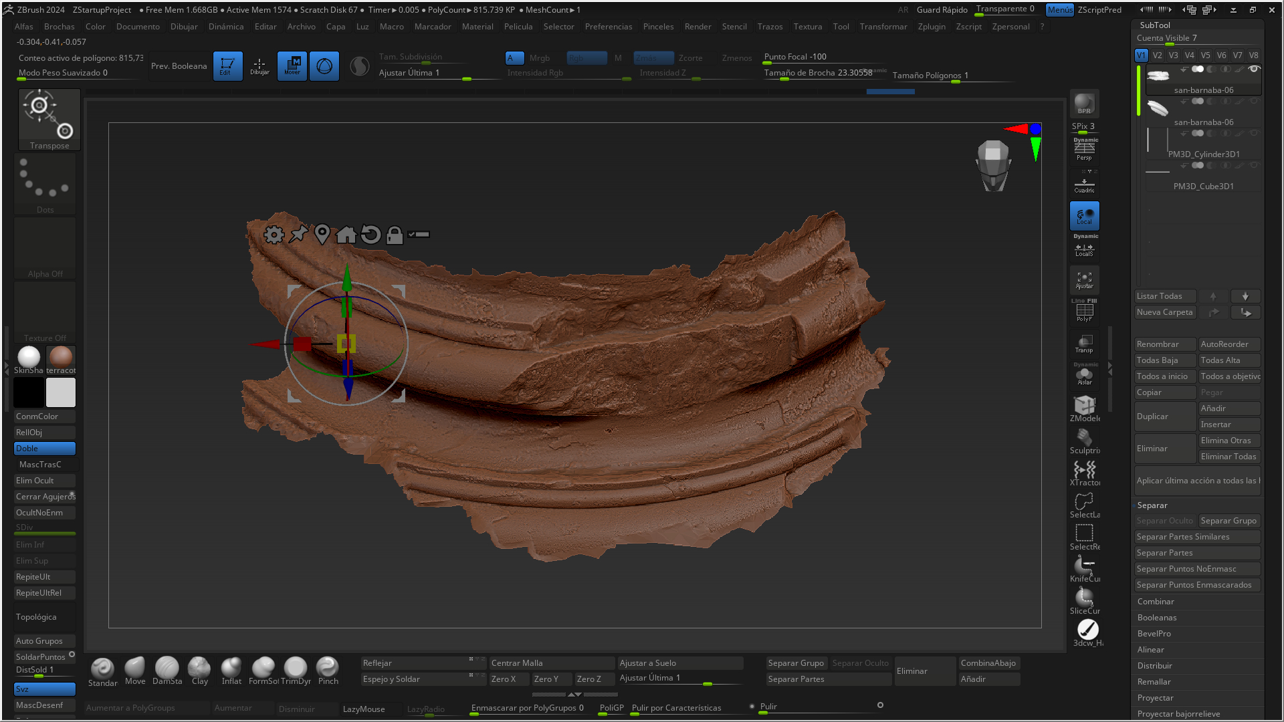The image size is (1284, 722).
Task: Click the Separar Partes Similares button
Action: 1197,537
